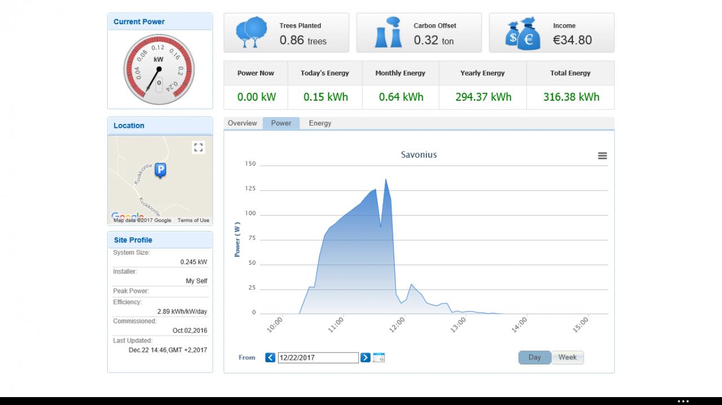The image size is (722, 405).
Task: Click the Trees Planted tree icon
Action: [252, 33]
